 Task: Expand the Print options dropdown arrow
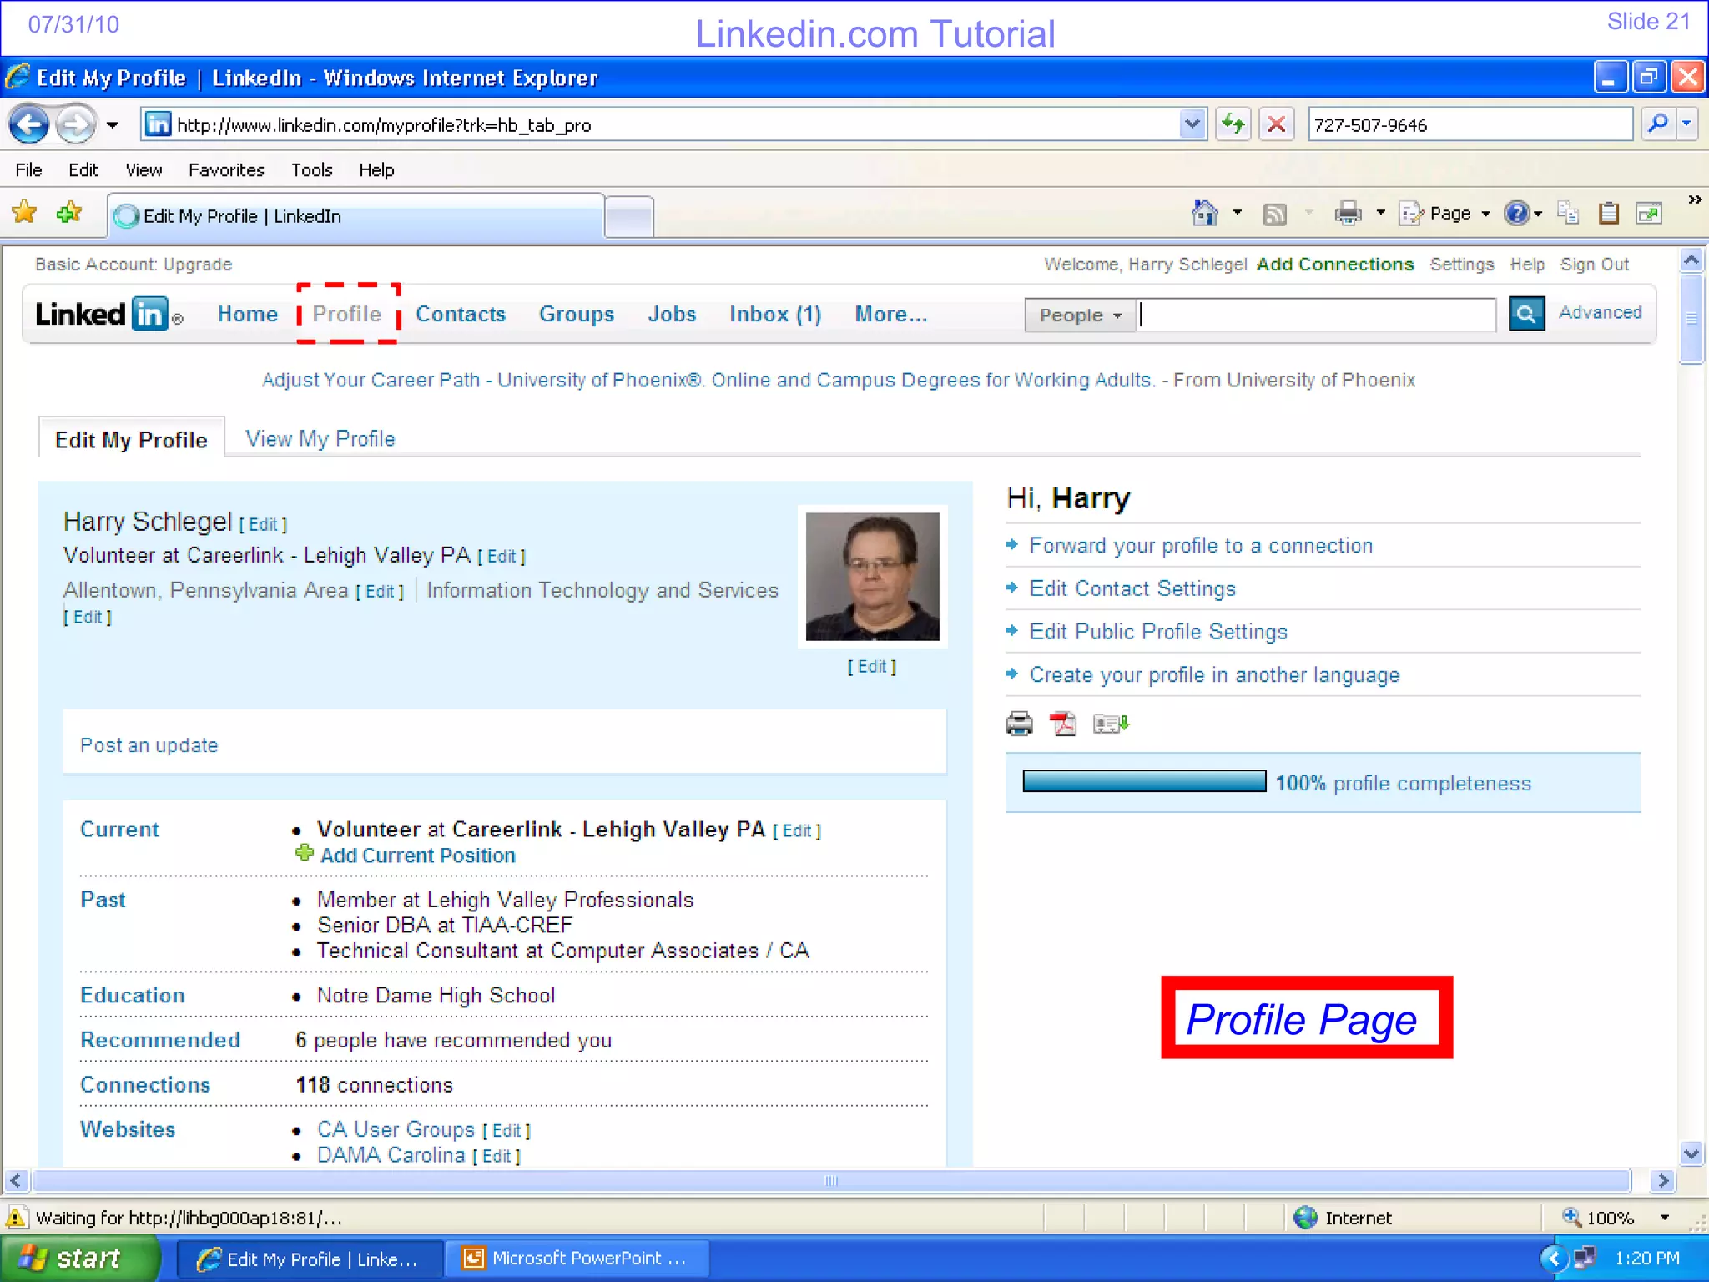tap(1380, 214)
